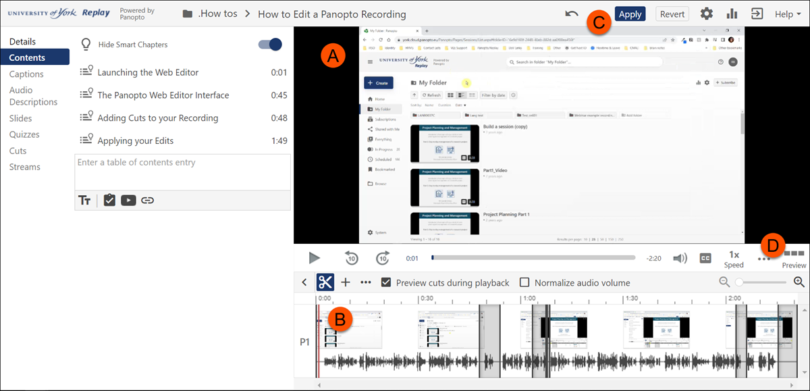The height and width of the screenshot is (391, 810).
Task: Rewind 10 seconds
Action: click(352, 258)
